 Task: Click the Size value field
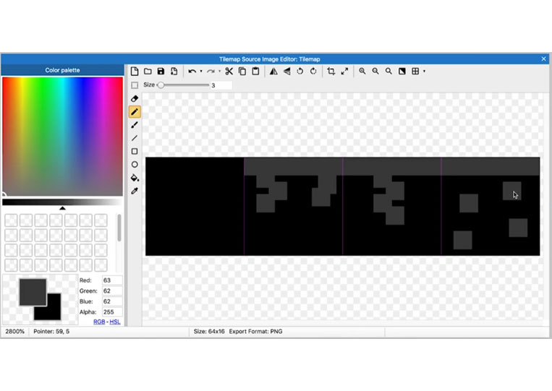pyautogui.click(x=221, y=85)
